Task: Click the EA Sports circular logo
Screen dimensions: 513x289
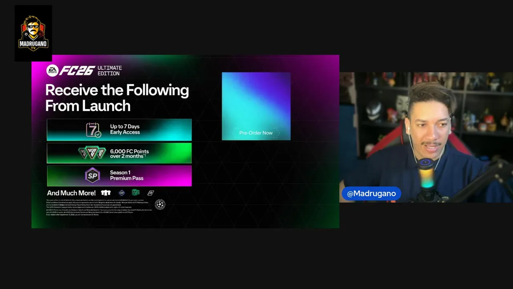Action: tap(52, 71)
